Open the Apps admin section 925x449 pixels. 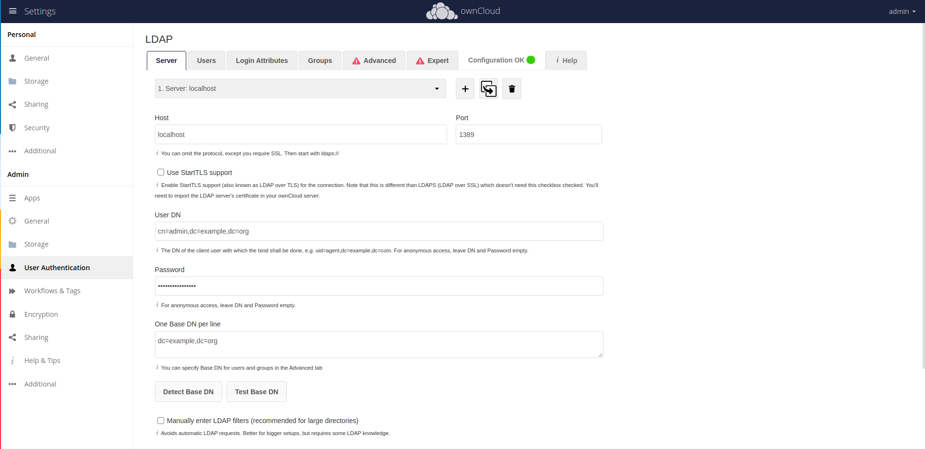tap(67, 198)
